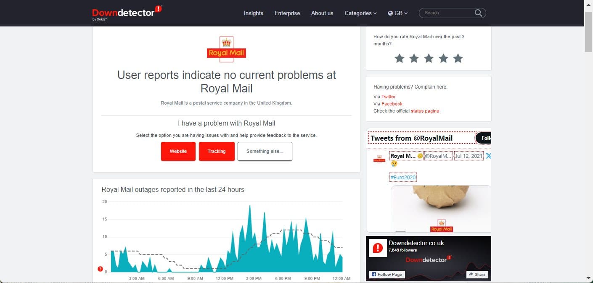Expand the GB country selector
The width and height of the screenshot is (593, 283).
(397, 13)
